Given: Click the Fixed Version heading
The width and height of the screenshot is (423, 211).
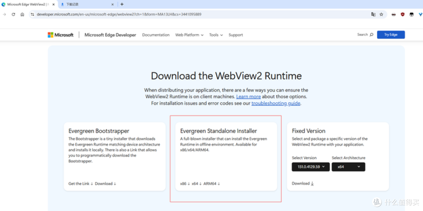Looking at the screenshot, I should tap(309, 131).
